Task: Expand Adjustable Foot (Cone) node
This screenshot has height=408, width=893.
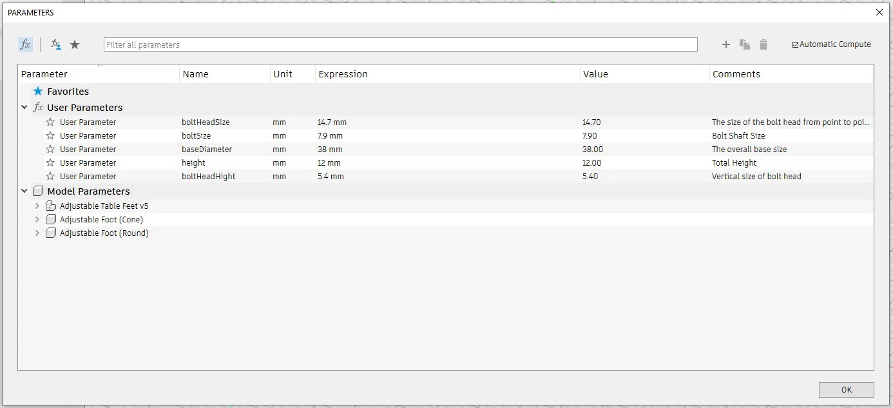Action: coord(37,220)
